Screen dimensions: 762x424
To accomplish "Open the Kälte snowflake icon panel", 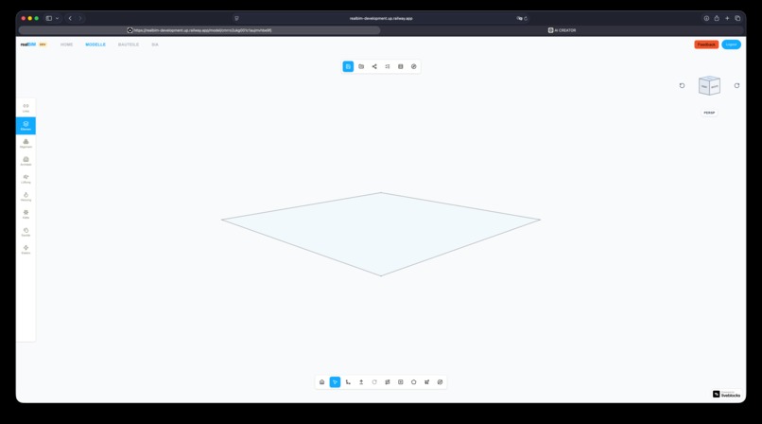I will [26, 215].
